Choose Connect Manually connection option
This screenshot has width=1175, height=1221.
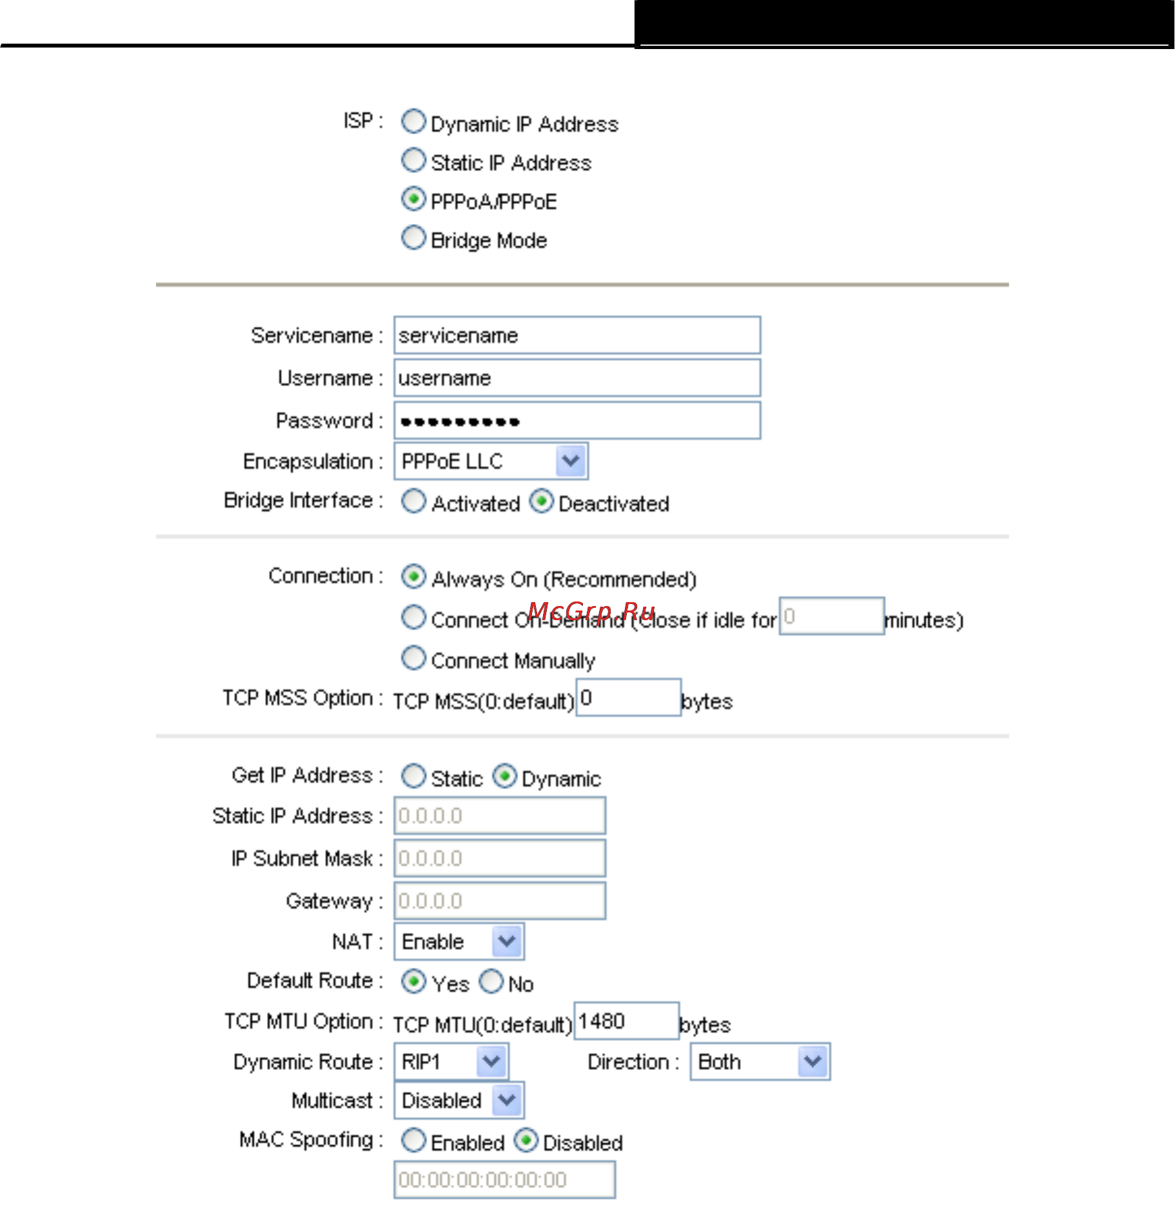tap(413, 658)
